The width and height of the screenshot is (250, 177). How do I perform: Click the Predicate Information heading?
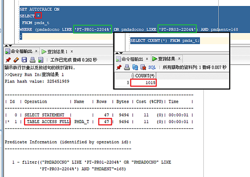coord(68,142)
